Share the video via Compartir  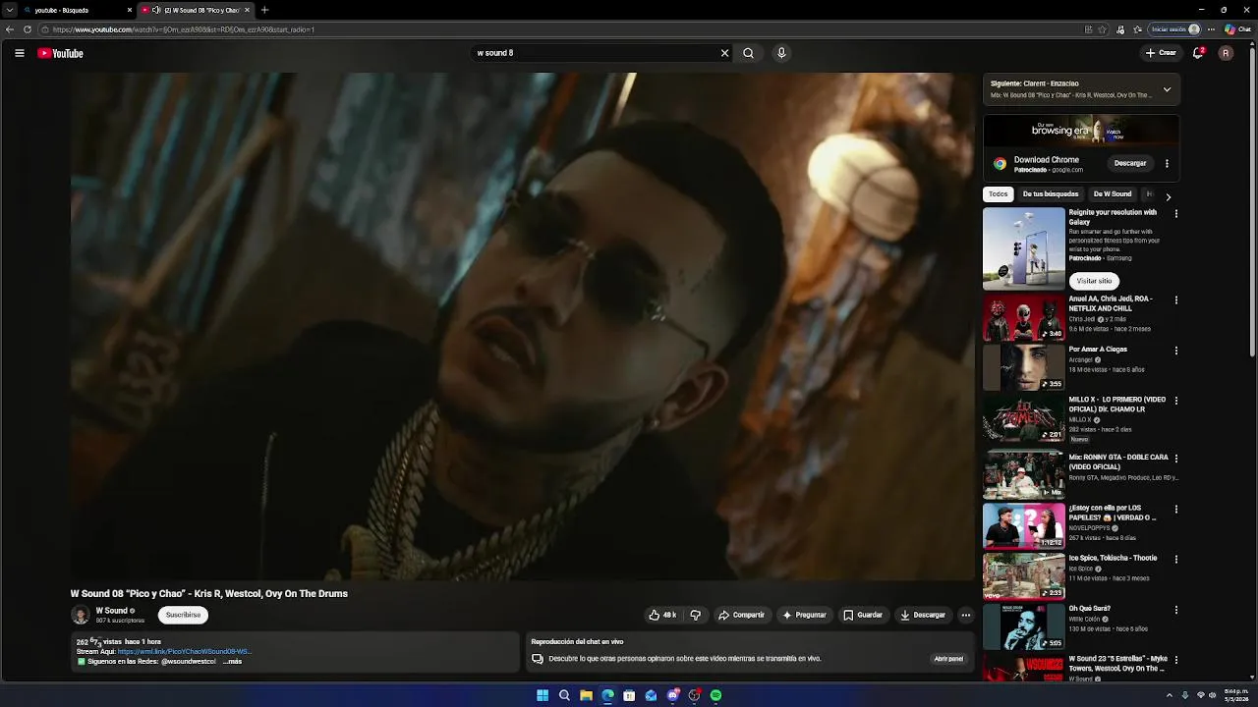point(741,615)
